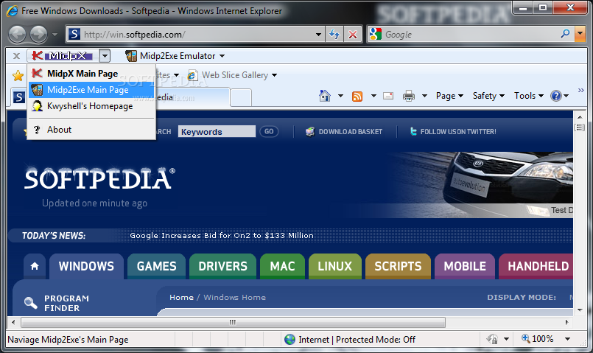The height and width of the screenshot is (353, 593).
Task: Click the Favorites star icon
Action: tap(18, 76)
